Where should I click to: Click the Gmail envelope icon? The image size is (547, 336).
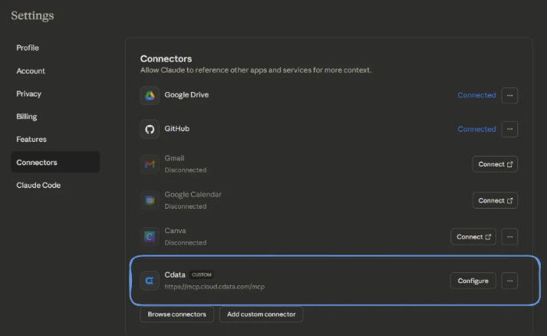pyautogui.click(x=150, y=164)
